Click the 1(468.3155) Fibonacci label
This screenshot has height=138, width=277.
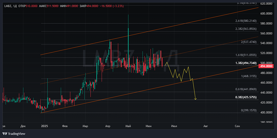(x=248, y=76)
